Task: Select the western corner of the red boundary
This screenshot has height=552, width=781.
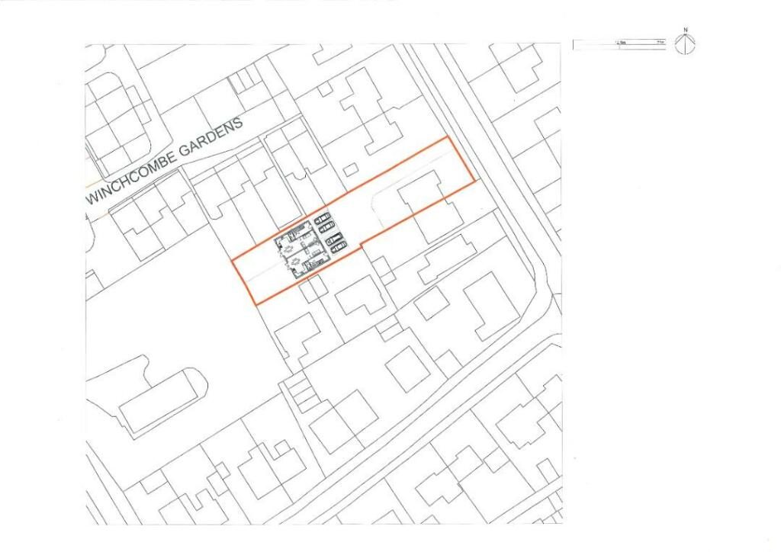Action: [x=233, y=263]
